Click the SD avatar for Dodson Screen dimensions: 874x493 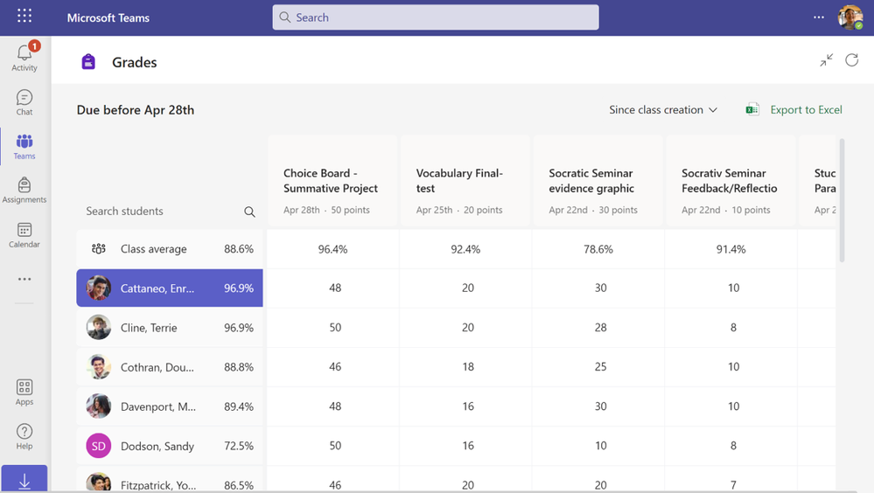tap(99, 446)
